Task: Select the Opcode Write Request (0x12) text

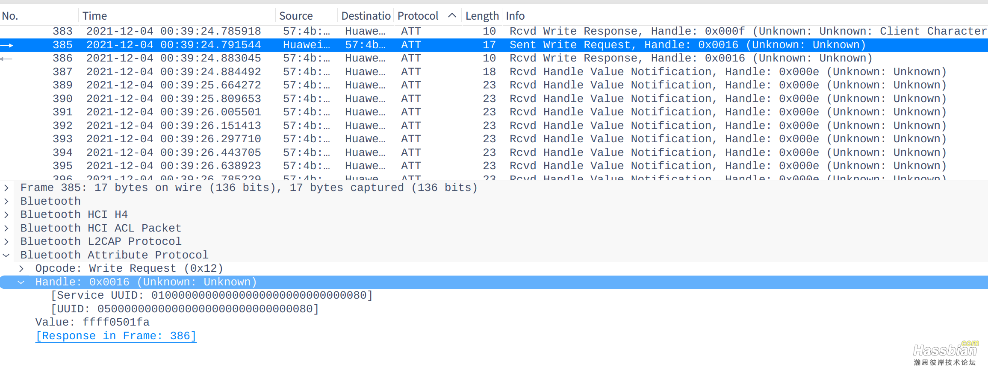Action: click(x=129, y=268)
